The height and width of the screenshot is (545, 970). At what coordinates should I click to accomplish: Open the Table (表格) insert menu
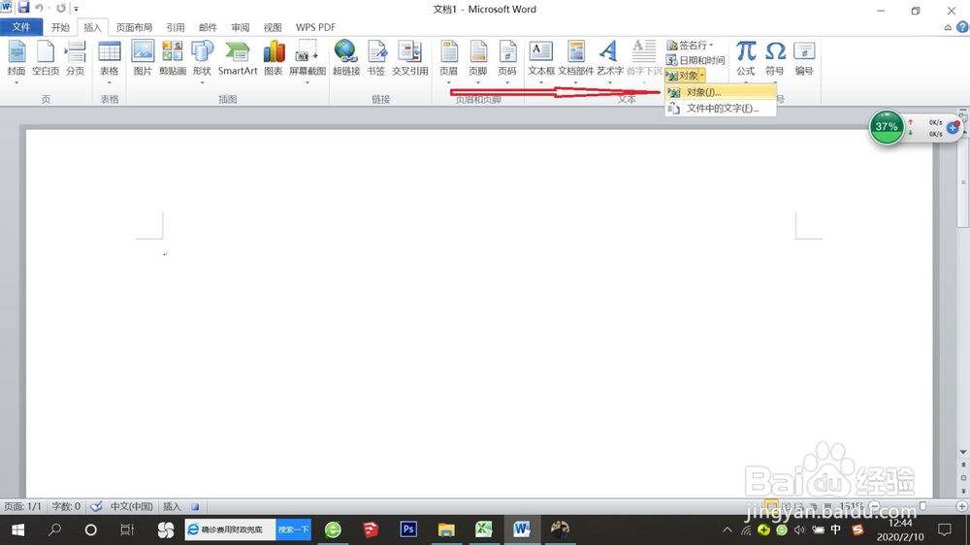[110, 60]
